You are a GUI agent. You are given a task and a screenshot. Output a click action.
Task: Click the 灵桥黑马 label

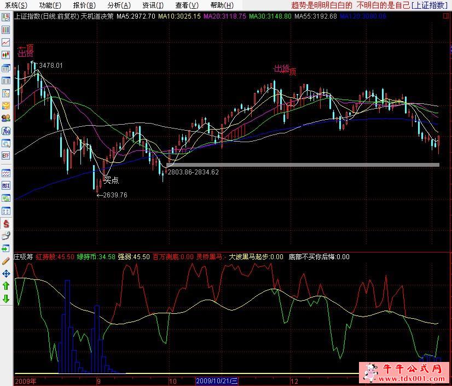209,256
